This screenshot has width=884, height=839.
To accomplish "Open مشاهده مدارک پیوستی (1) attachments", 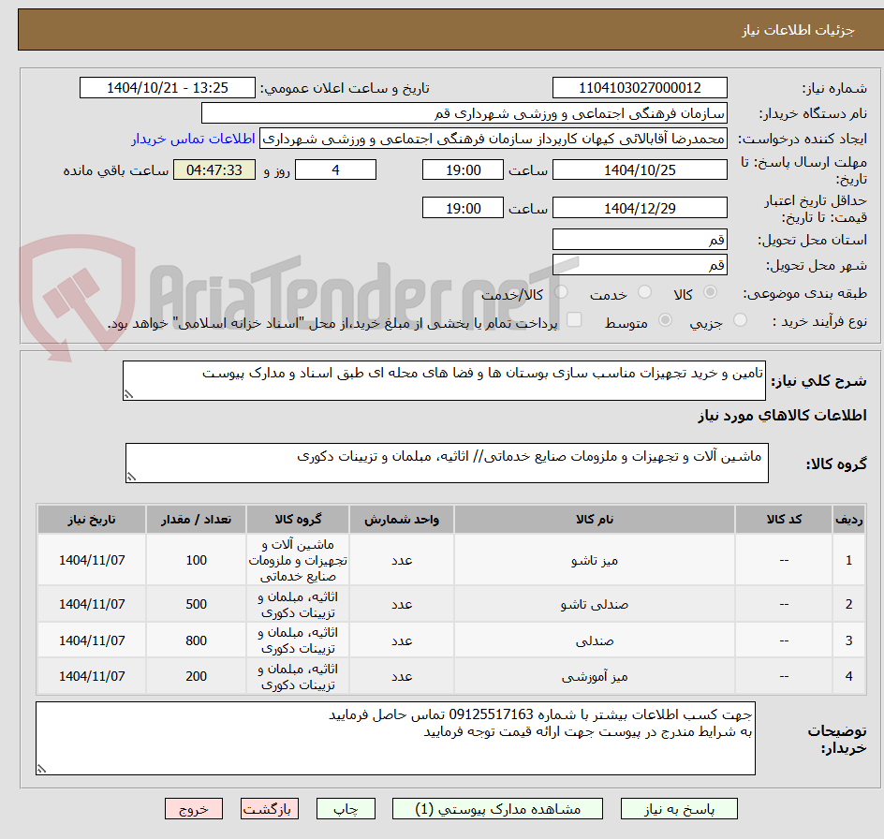I will click(497, 808).
